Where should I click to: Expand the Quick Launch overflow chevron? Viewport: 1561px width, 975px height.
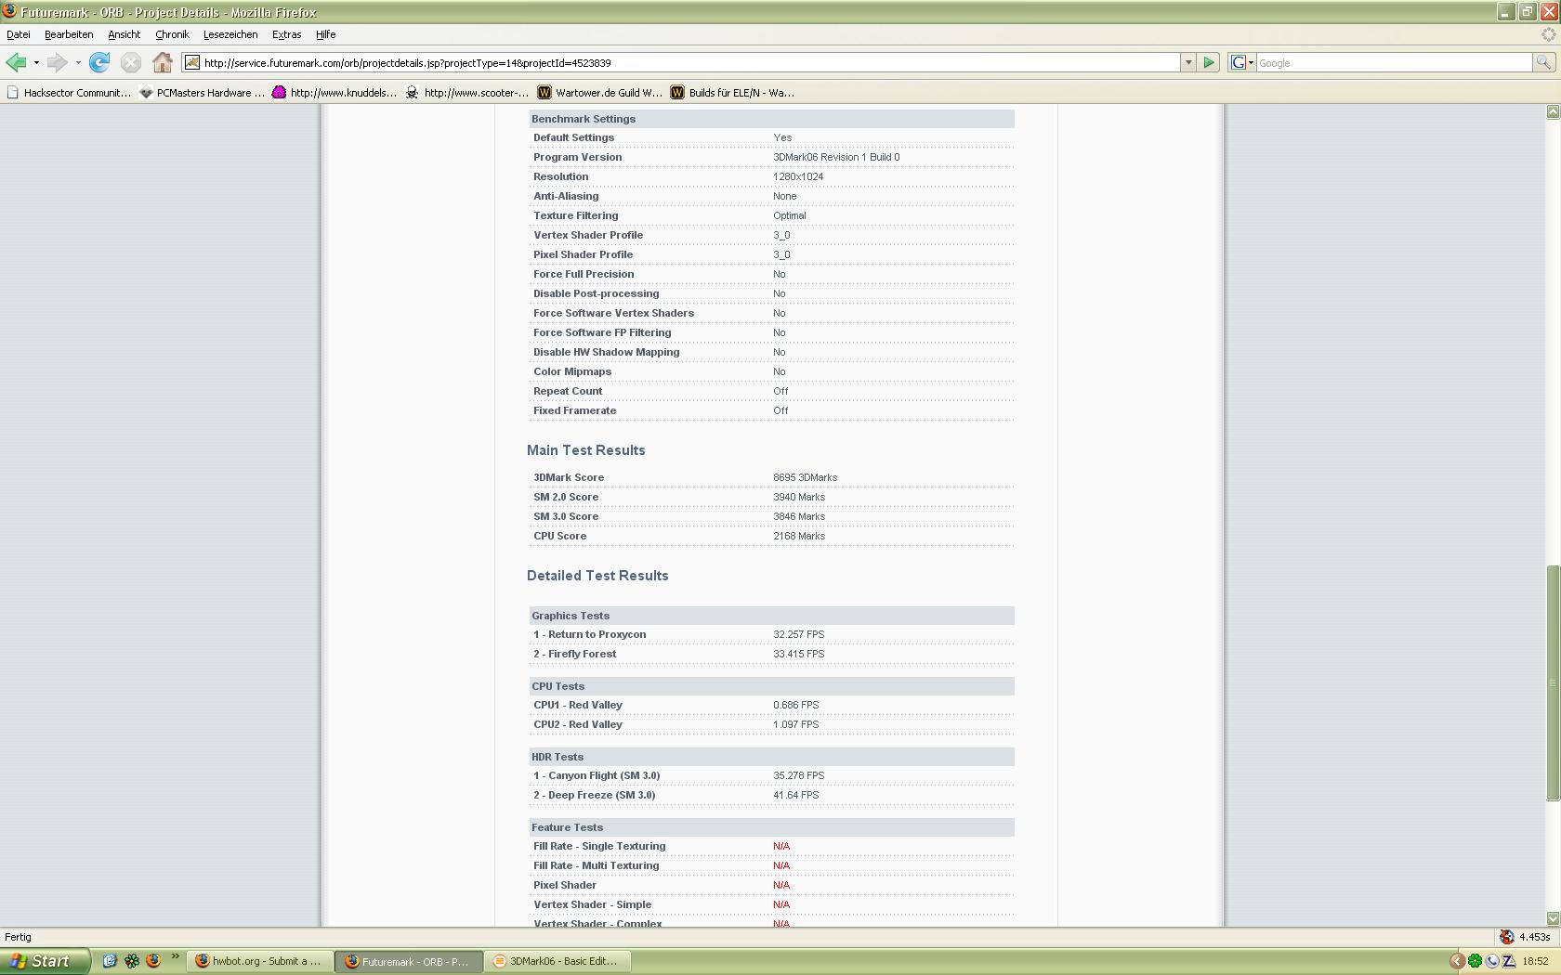(174, 958)
